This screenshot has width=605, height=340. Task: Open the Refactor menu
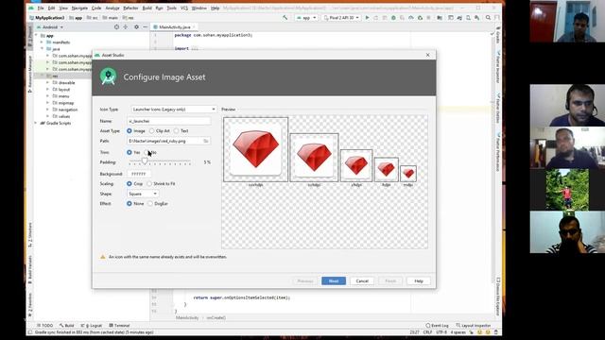click(130, 8)
